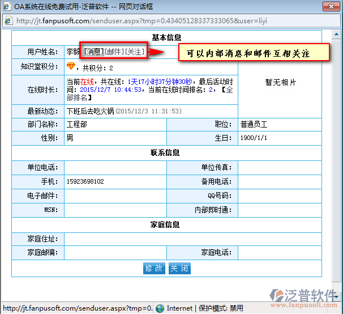This screenshot has height=314, width=343.
Task: Open the [邮件] mail link
Action: pos(114,52)
